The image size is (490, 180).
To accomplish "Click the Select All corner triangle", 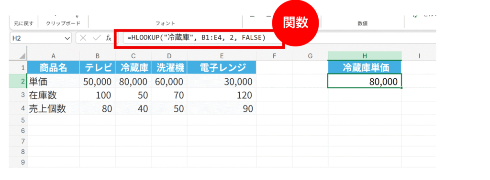I will 22,56.
